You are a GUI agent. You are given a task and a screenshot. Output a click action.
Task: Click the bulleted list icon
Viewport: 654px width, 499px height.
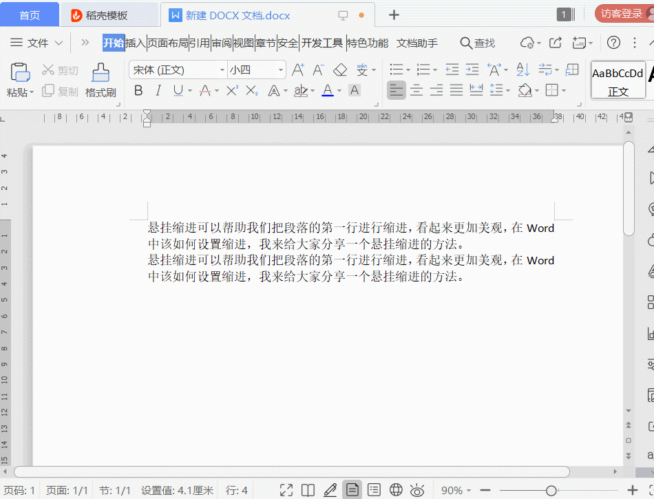click(x=397, y=69)
